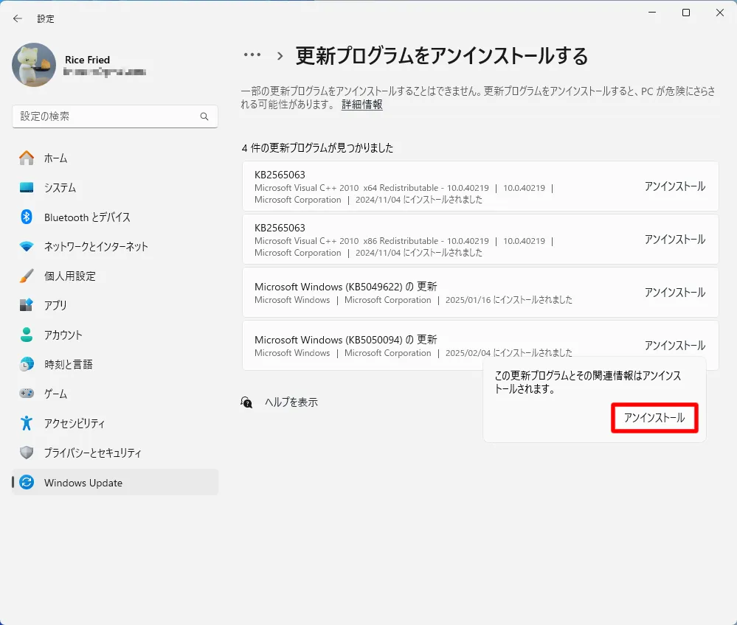737x625 pixels.
Task: Click the page title 更新プログラムをアンインストールする
Action: click(x=442, y=56)
